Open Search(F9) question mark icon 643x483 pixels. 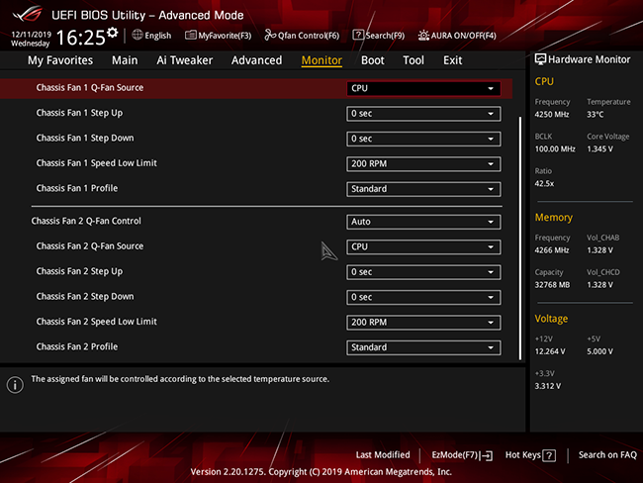click(x=358, y=35)
